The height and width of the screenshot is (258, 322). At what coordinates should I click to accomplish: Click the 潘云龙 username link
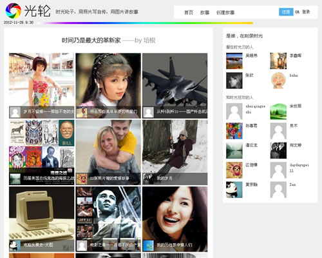tap(251, 145)
